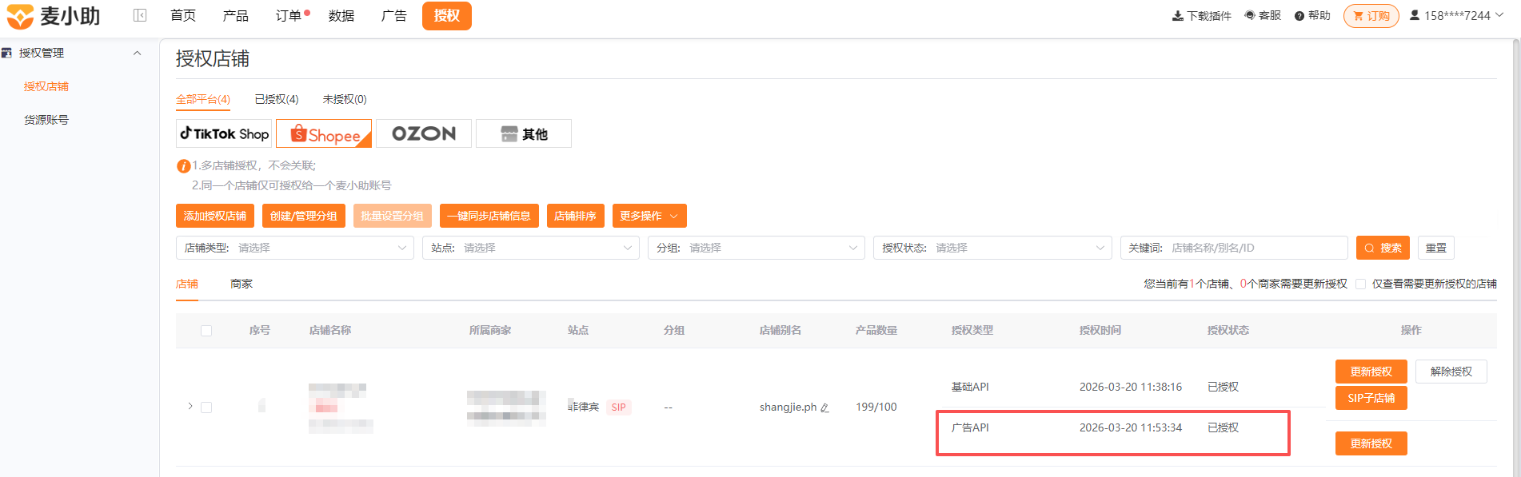This screenshot has width=1521, height=477.
Task: Click the 产品数量 column header
Action: (x=876, y=331)
